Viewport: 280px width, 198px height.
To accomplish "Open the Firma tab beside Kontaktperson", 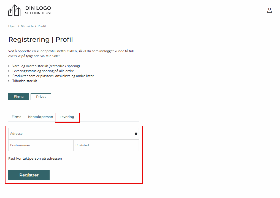I will click(x=17, y=117).
